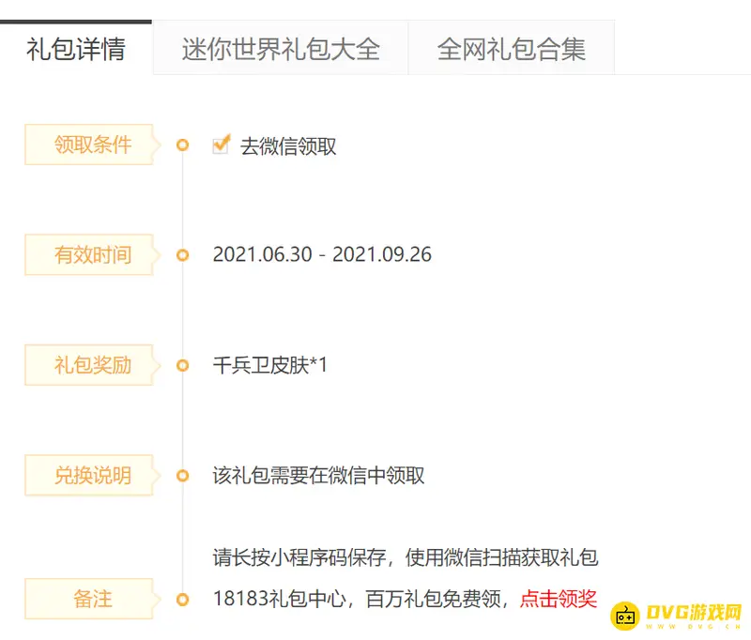Switch to the 迷你世界礼包大全 tab

coord(281,48)
